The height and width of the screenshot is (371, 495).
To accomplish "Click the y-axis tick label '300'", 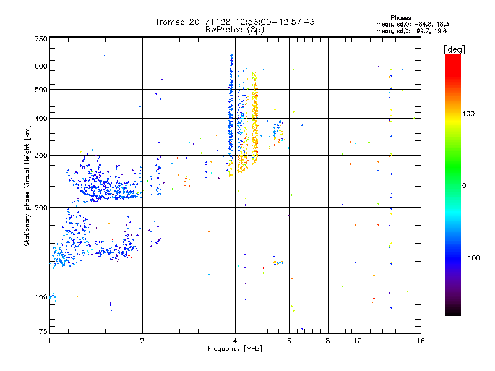I will [x=41, y=156].
